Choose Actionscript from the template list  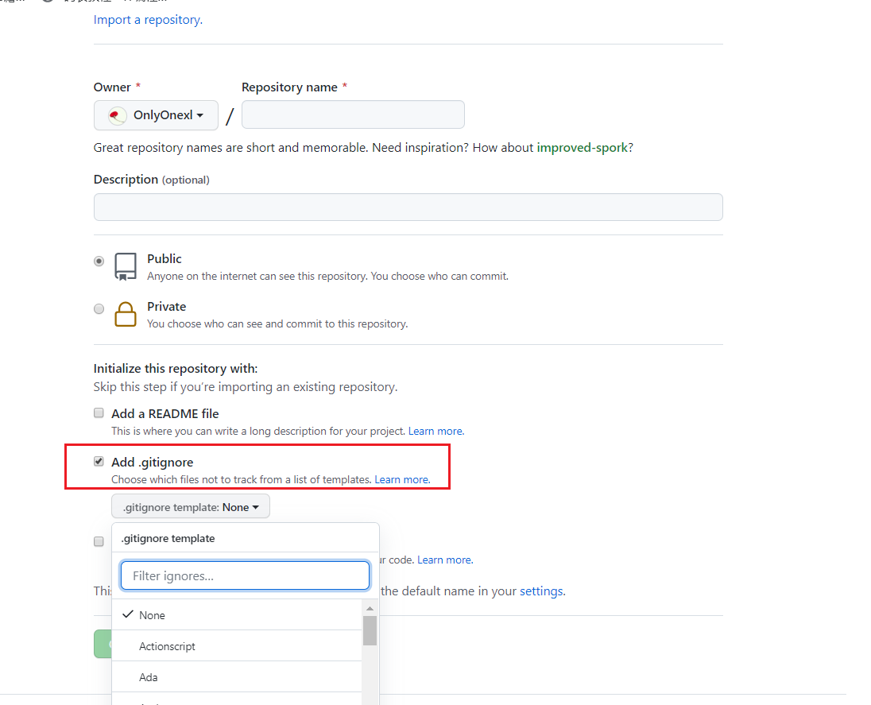[x=237, y=646]
